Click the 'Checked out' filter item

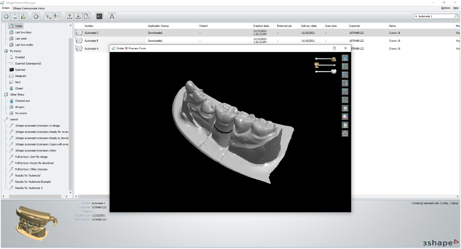(22, 101)
